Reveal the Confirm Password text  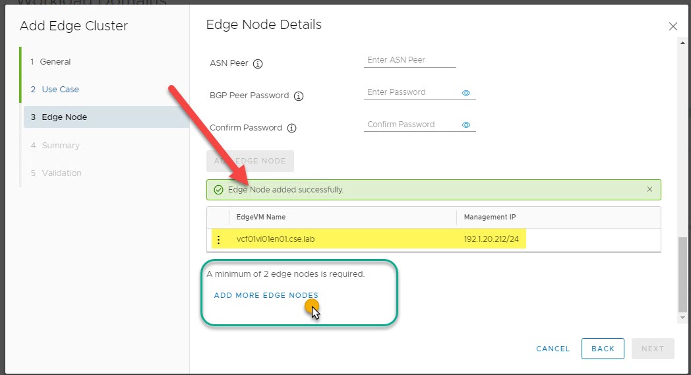tap(466, 125)
